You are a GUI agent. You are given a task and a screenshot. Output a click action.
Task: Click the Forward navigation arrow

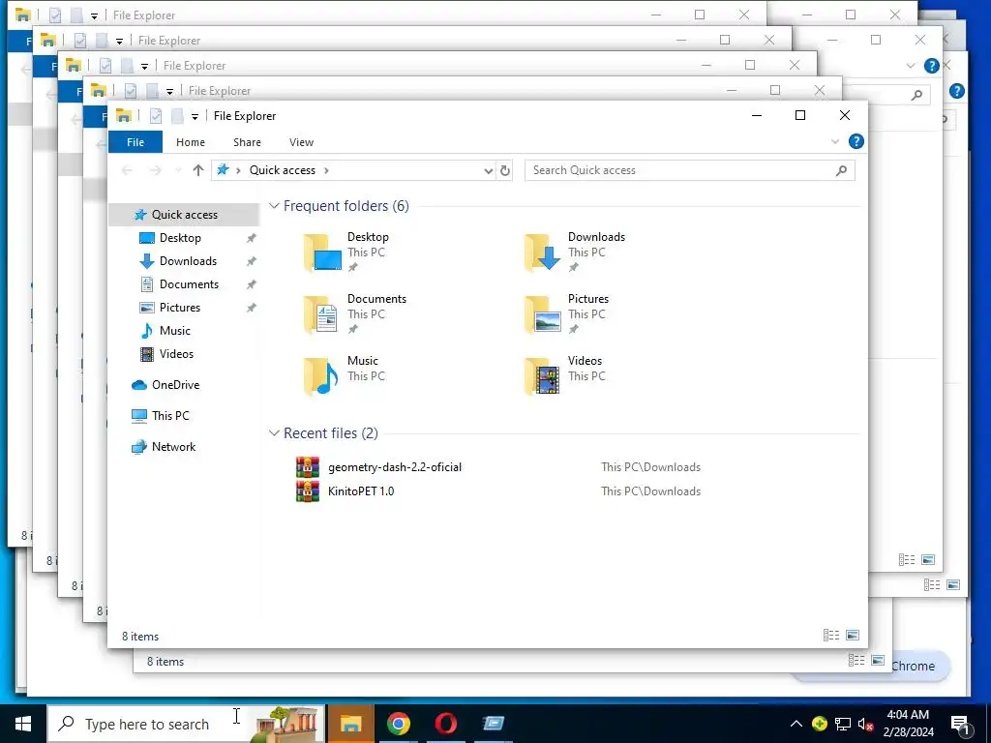tap(156, 170)
